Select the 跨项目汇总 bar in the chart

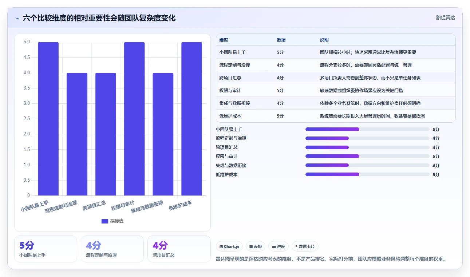(106, 134)
